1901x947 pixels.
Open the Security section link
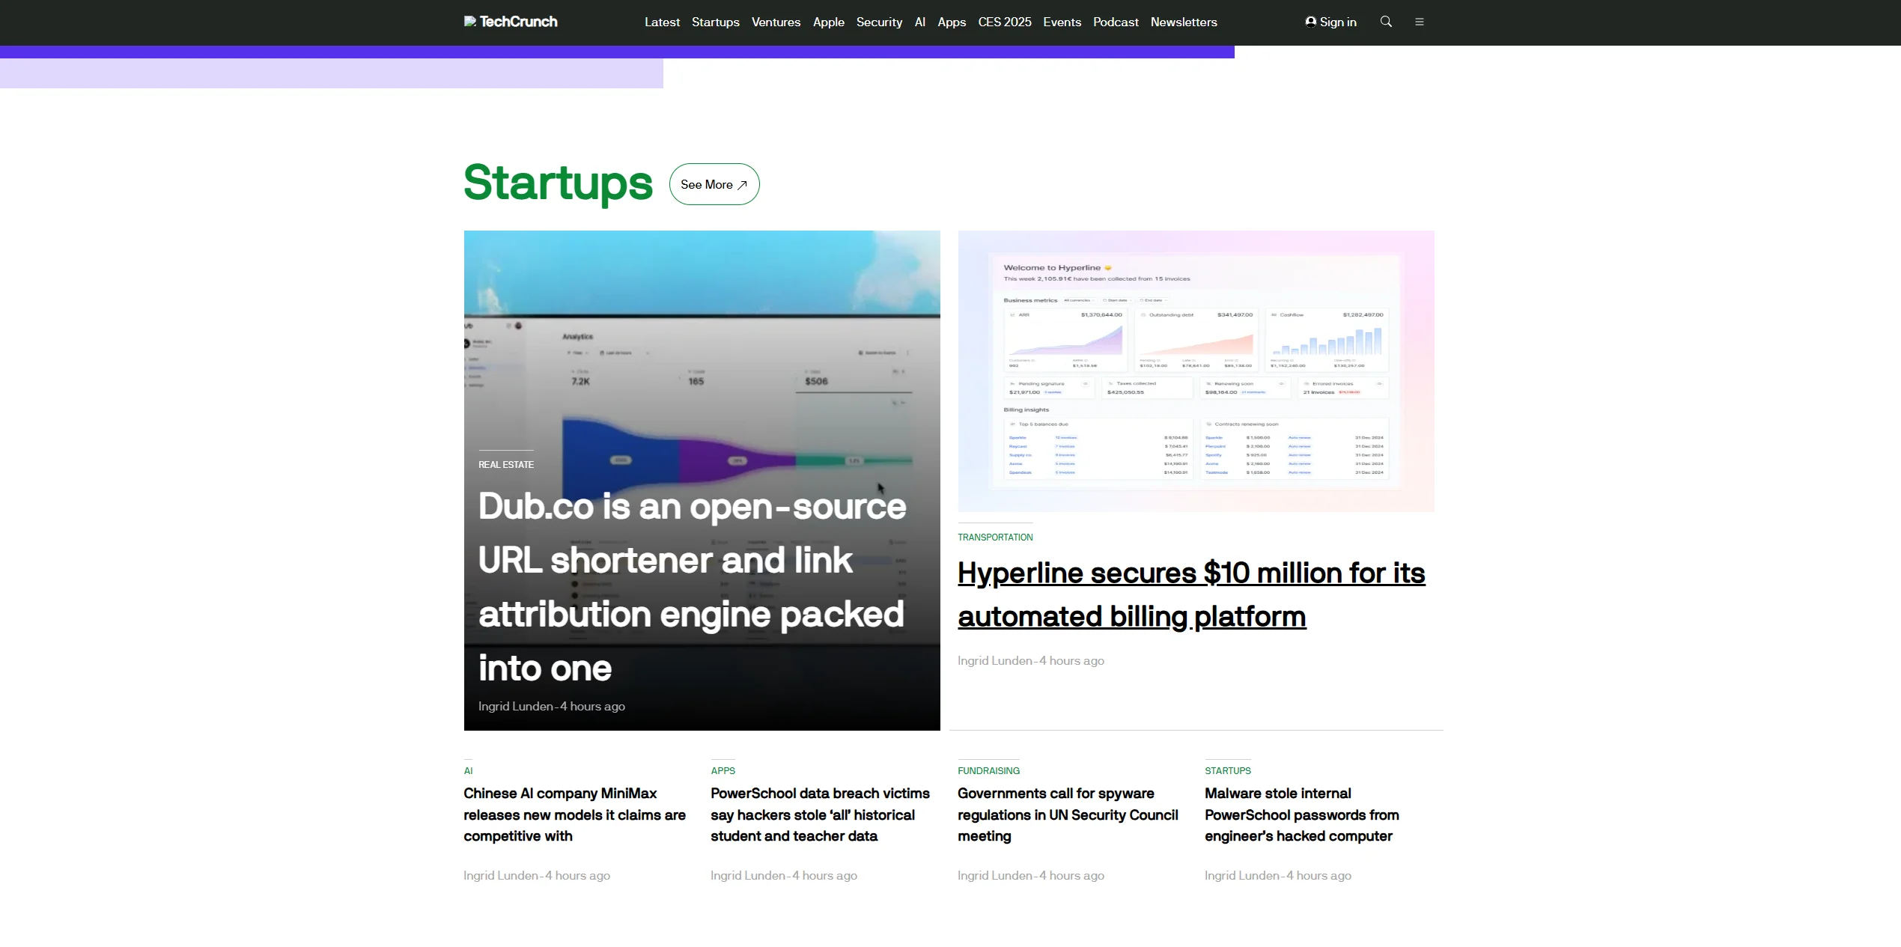(x=879, y=22)
